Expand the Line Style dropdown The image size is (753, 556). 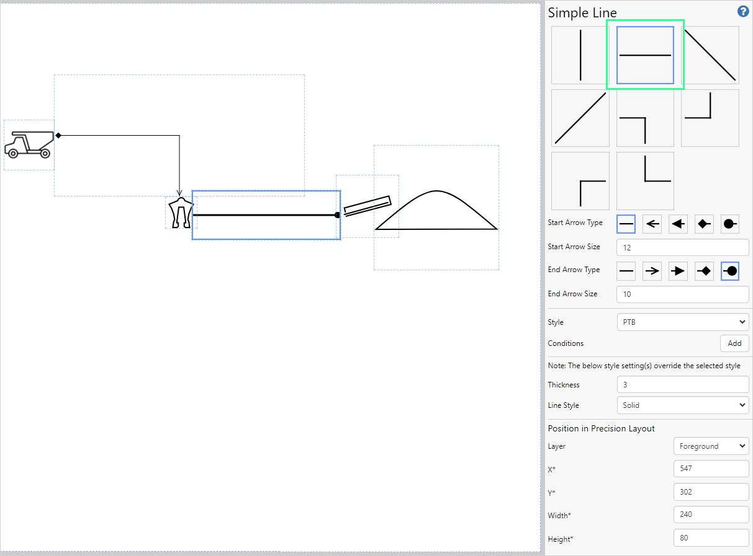682,405
